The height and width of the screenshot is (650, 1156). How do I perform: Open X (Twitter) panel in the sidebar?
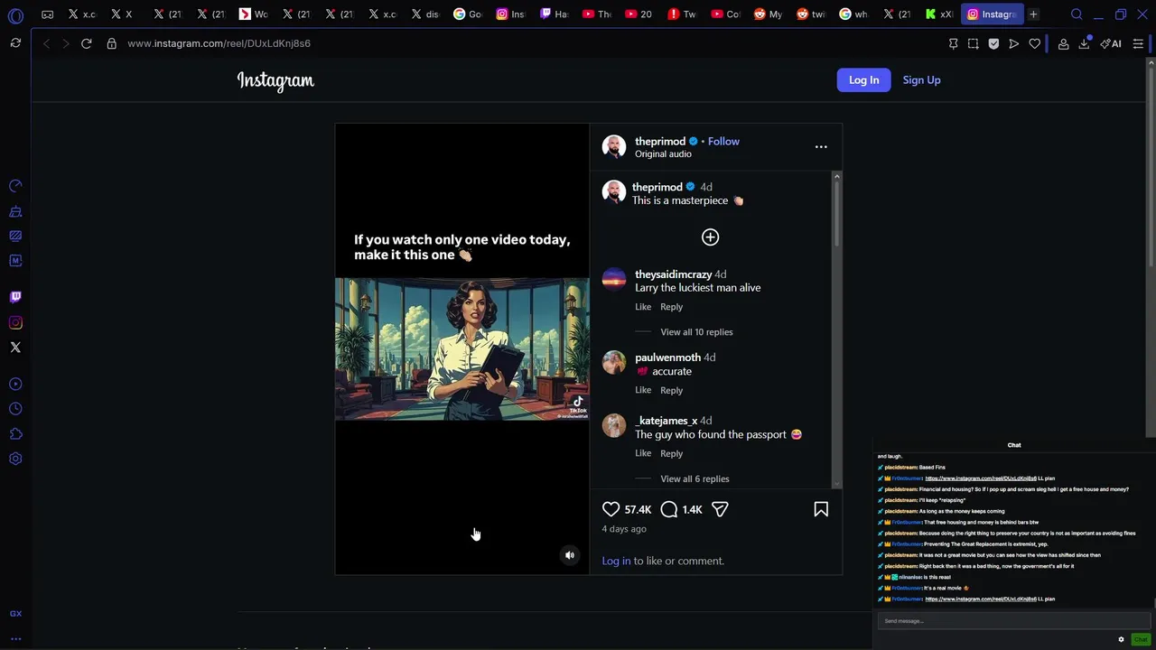[x=15, y=348]
